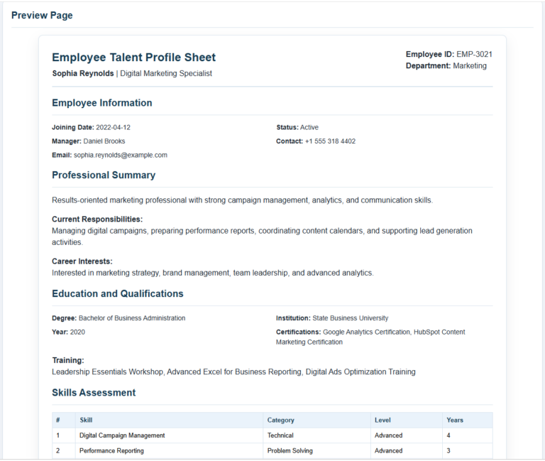Select the Results-oriented marketing professional sentence
Screen dimensions: 545x461
pyautogui.click(x=242, y=200)
